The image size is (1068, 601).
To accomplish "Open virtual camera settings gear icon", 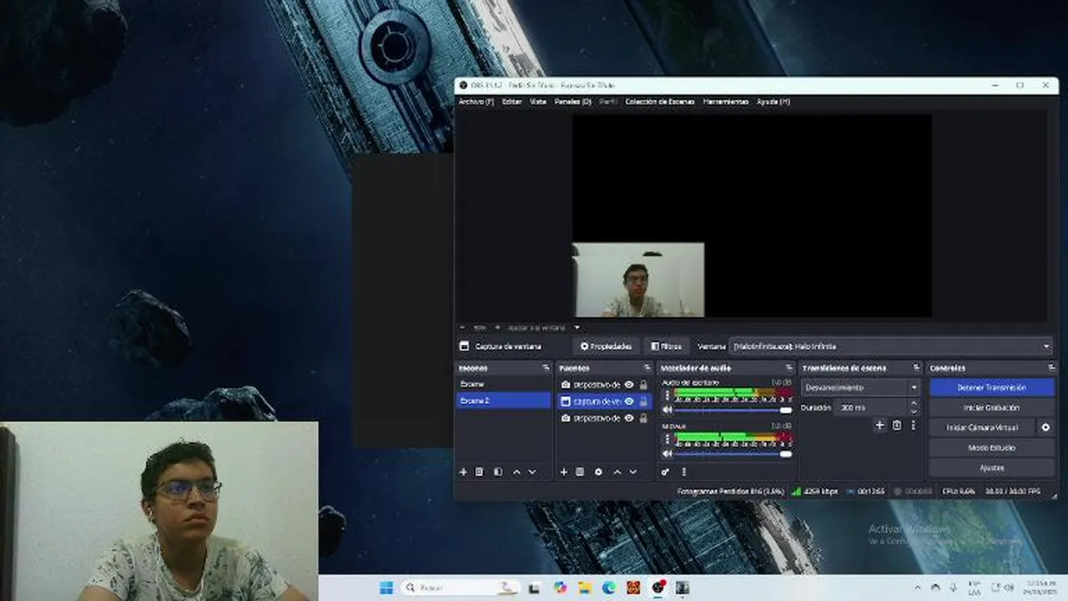I will [1045, 427].
